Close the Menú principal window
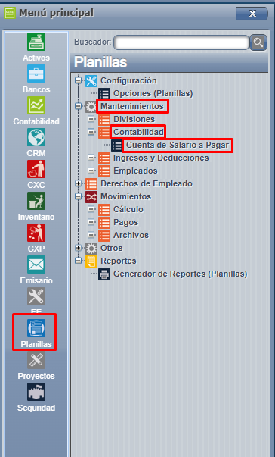Image resolution: width=275 pixels, height=457 pixels. tap(252, 14)
